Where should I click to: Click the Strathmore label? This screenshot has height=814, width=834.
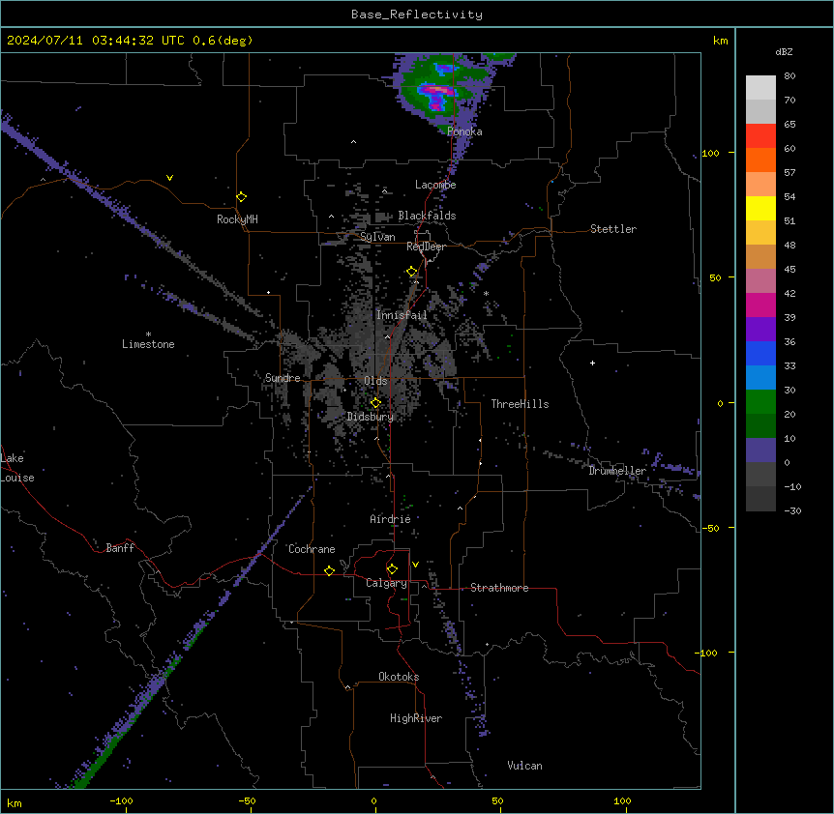499,588
